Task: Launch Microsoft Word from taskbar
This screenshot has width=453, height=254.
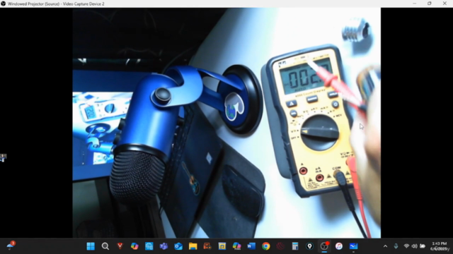Action: [251, 246]
